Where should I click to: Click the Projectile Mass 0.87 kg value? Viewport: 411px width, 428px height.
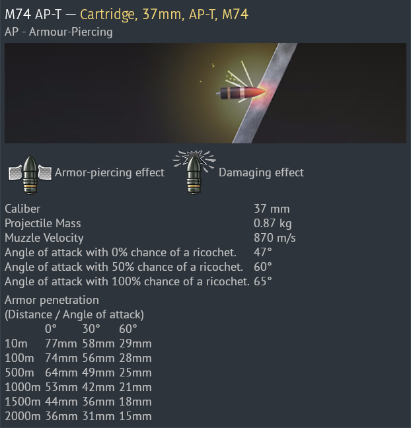272,223
